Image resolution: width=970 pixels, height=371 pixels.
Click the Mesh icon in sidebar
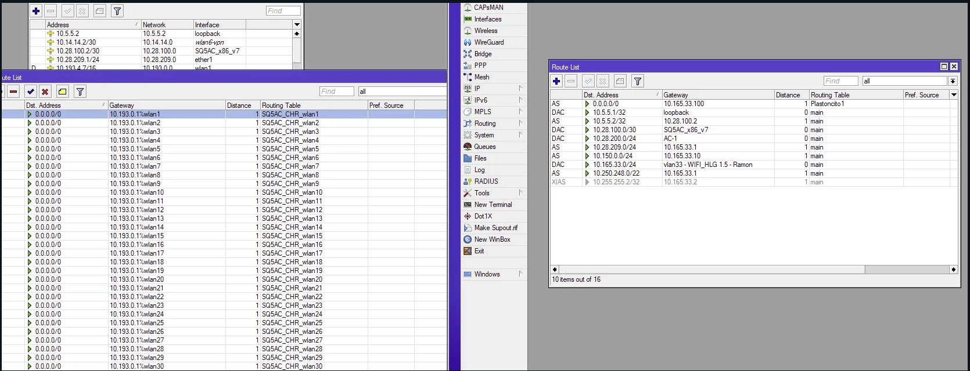(468, 77)
